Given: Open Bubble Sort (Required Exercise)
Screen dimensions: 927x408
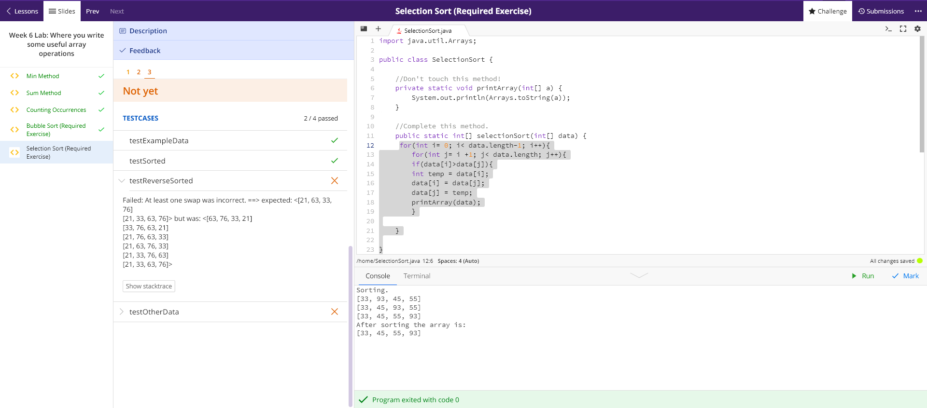Looking at the screenshot, I should [x=56, y=130].
